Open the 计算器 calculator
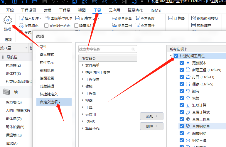Viewport: 226px width, 147px height. 177,18
